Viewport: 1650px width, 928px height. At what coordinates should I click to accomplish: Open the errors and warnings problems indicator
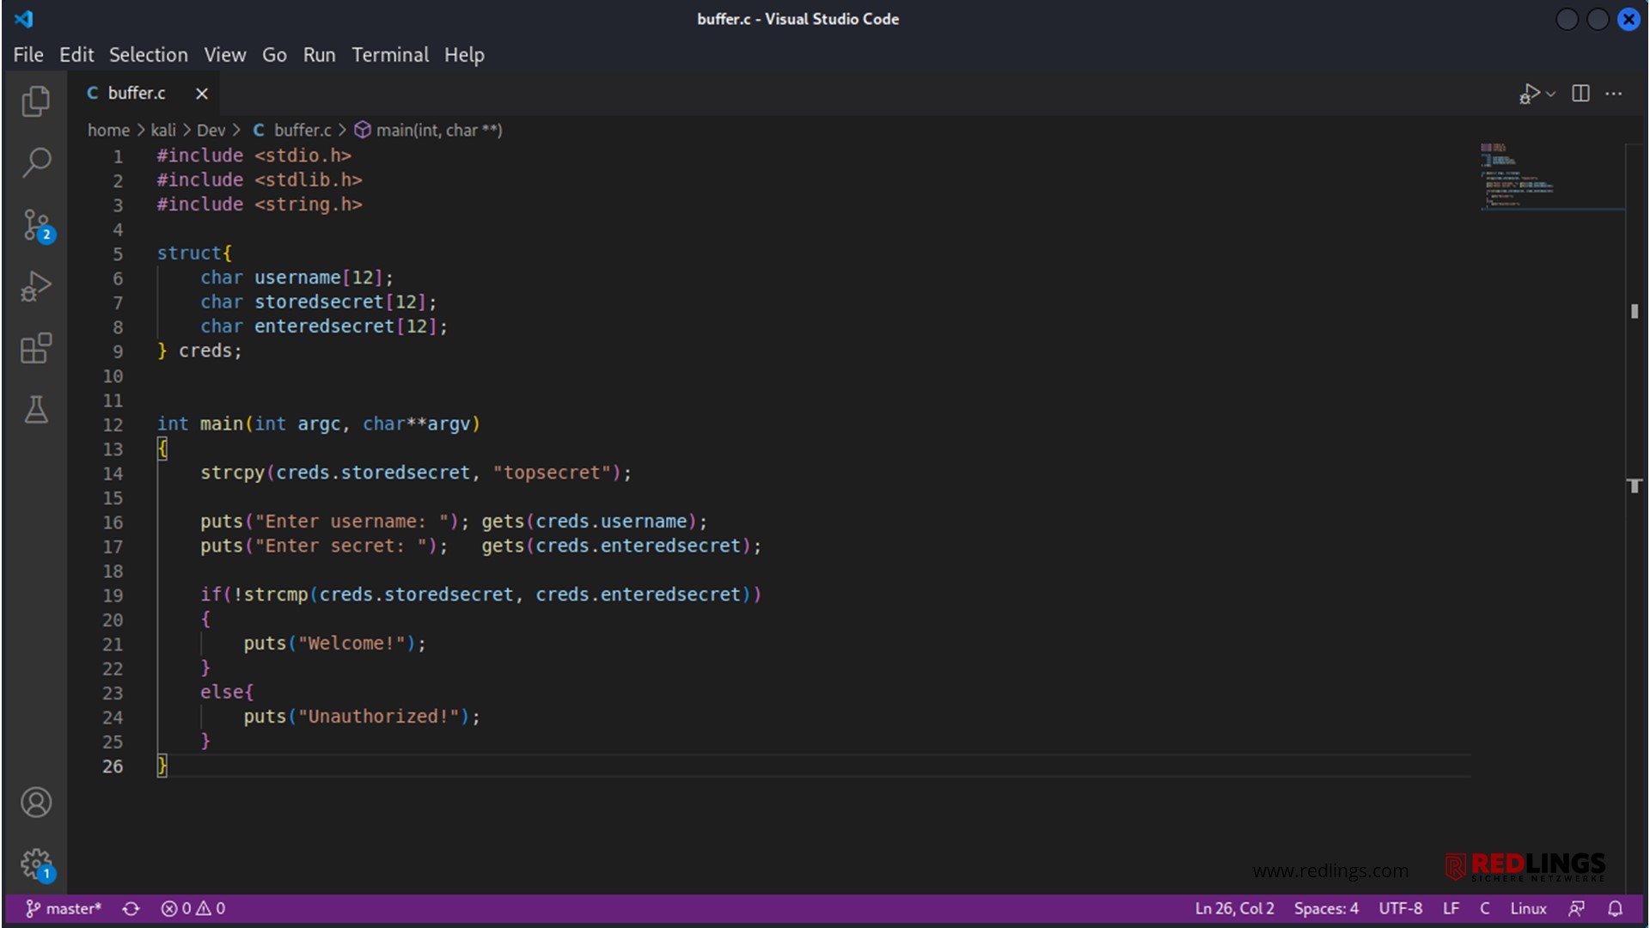(193, 909)
